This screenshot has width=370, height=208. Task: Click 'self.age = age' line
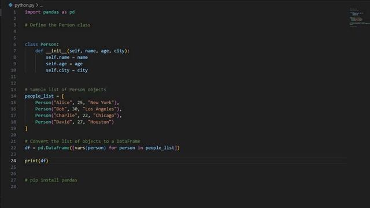tap(64, 64)
